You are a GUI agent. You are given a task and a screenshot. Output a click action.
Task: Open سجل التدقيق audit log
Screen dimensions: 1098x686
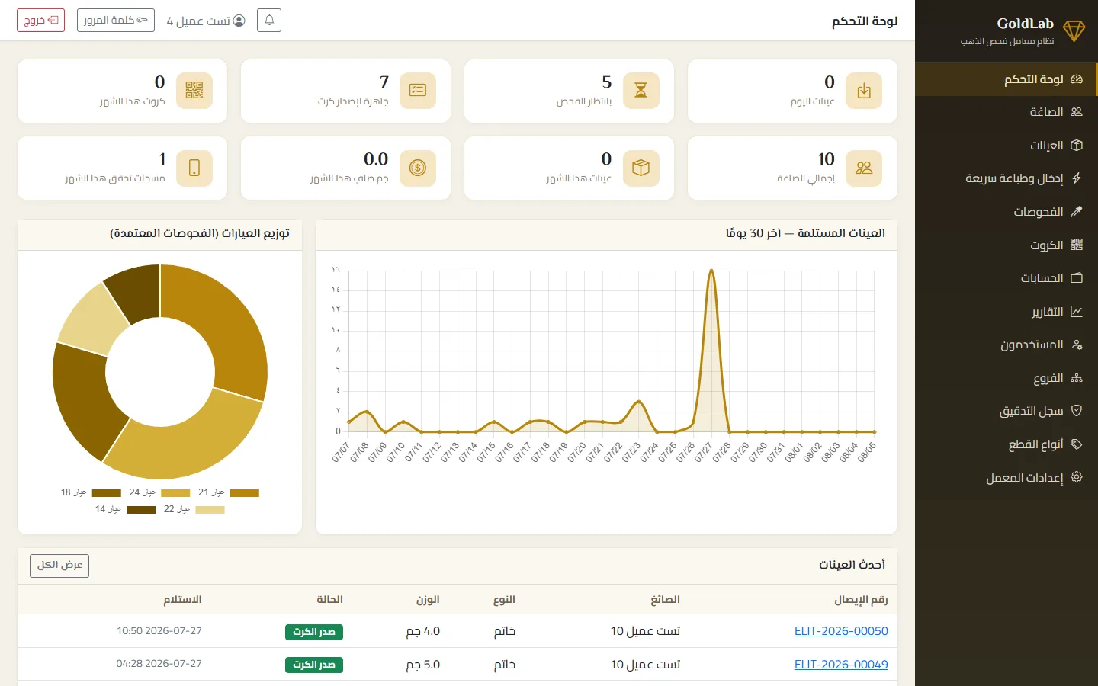click(x=1006, y=411)
